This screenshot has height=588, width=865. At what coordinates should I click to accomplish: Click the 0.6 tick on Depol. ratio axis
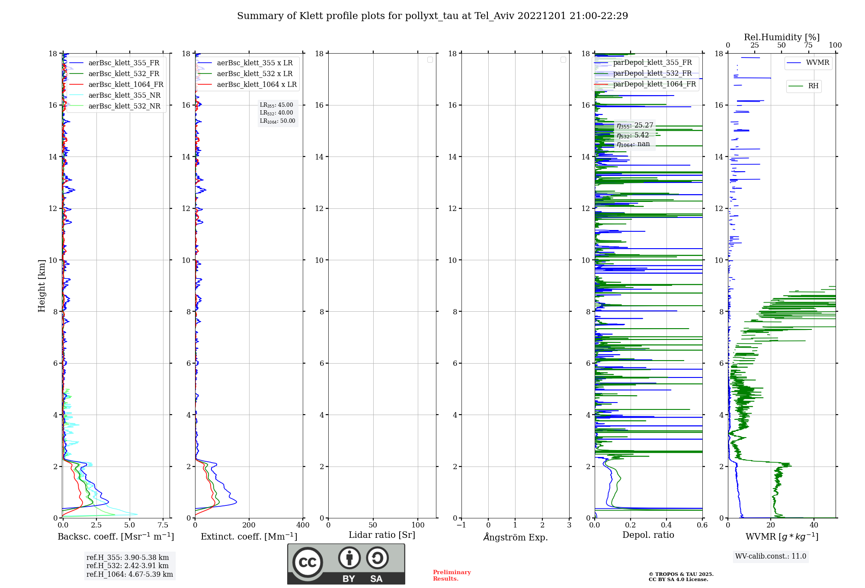(702, 525)
